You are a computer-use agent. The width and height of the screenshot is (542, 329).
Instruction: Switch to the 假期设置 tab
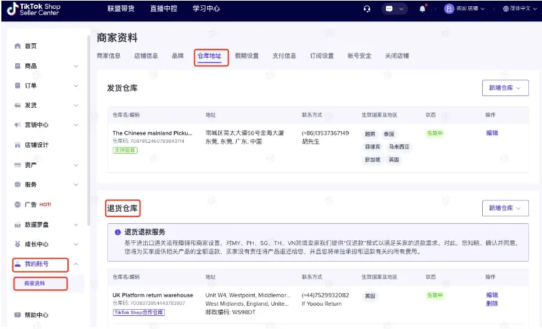click(x=247, y=56)
